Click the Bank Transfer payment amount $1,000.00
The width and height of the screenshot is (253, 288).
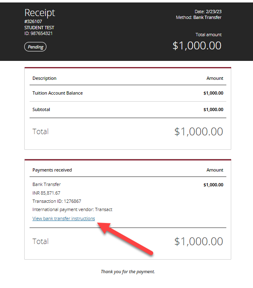pyautogui.click(x=214, y=185)
